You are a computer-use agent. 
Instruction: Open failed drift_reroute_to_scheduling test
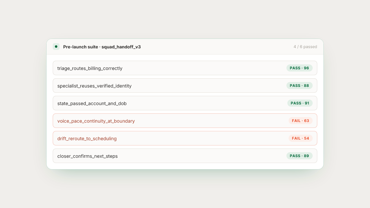click(x=185, y=138)
